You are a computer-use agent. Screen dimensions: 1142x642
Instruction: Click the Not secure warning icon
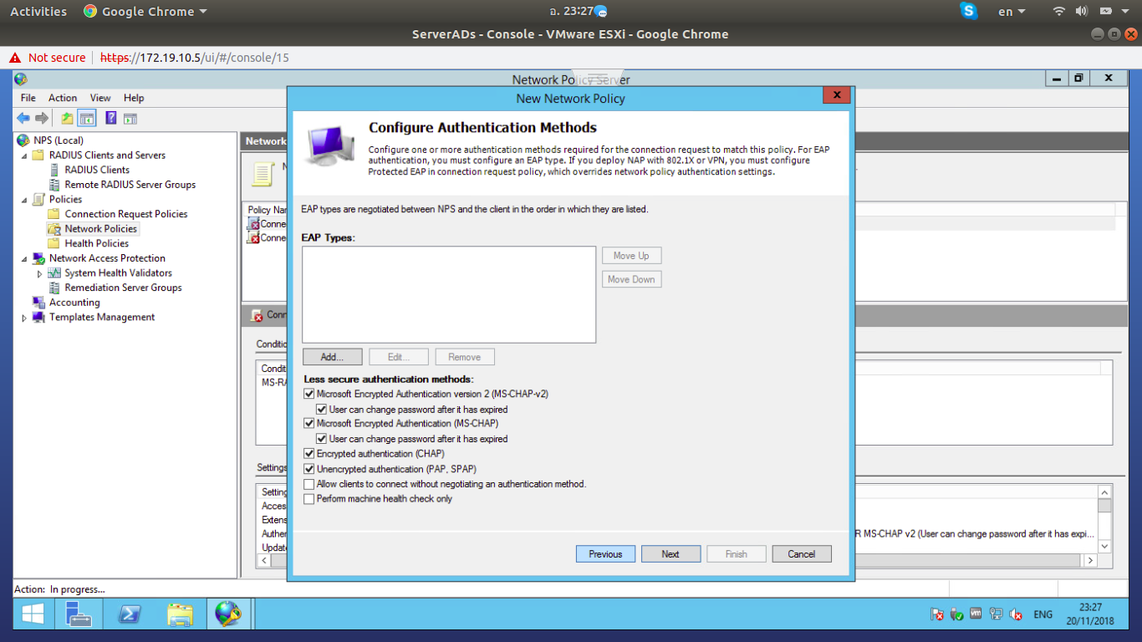click(14, 58)
